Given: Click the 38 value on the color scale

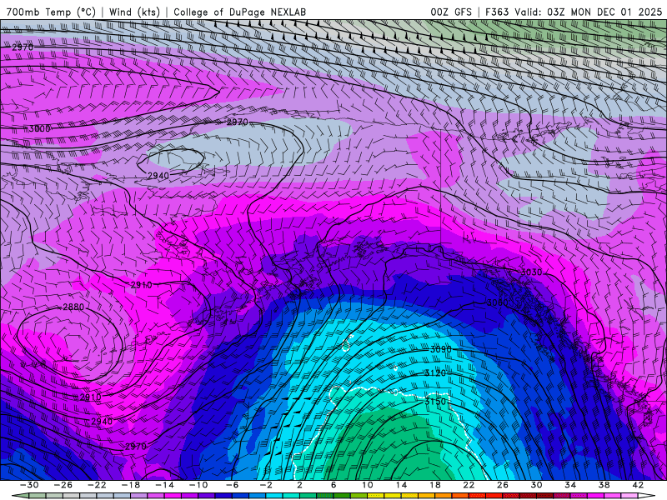Looking at the screenshot, I should pyautogui.click(x=604, y=485).
